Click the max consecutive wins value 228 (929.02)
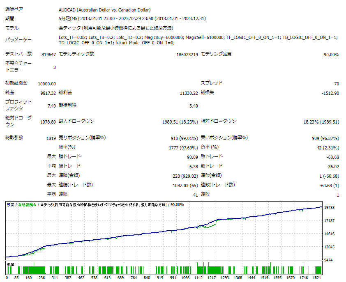Image resolution: width=346 pixels, height=282 pixels. 185,176
